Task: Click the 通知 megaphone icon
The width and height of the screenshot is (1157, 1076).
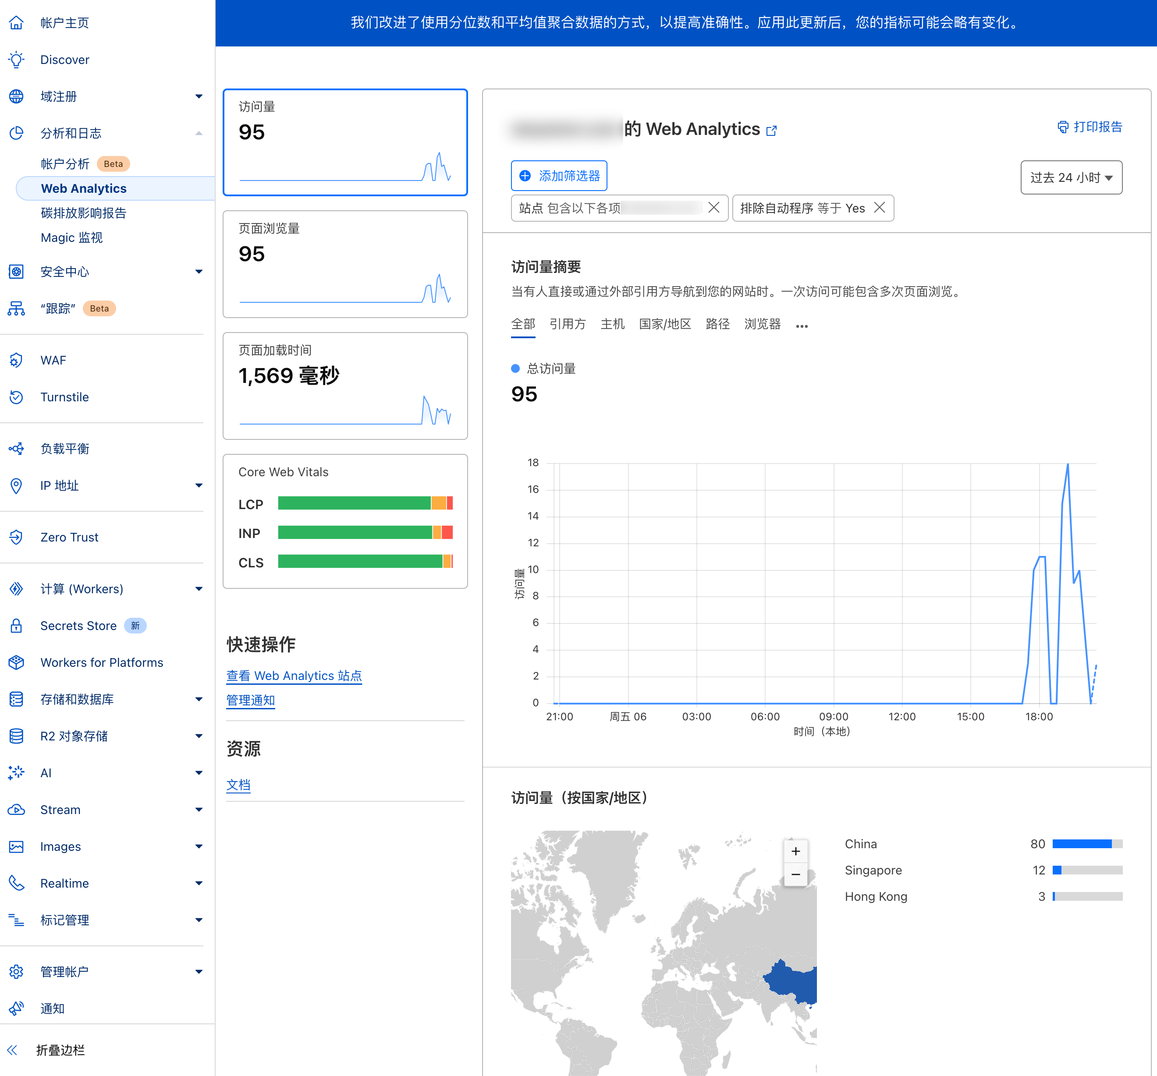Action: coord(16,1009)
